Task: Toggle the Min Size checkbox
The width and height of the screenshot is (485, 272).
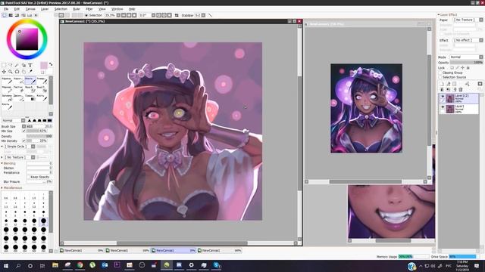Action: (23, 131)
